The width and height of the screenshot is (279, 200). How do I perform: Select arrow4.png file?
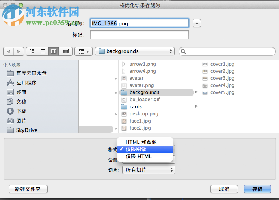click(143, 71)
